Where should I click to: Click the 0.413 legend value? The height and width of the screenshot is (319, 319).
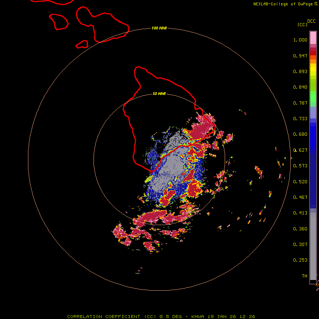300,213
